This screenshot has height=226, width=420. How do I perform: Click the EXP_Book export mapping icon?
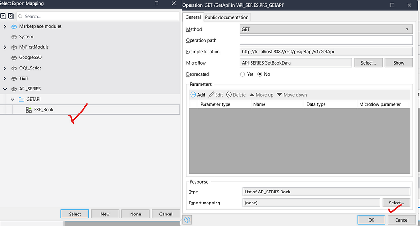tap(29, 110)
